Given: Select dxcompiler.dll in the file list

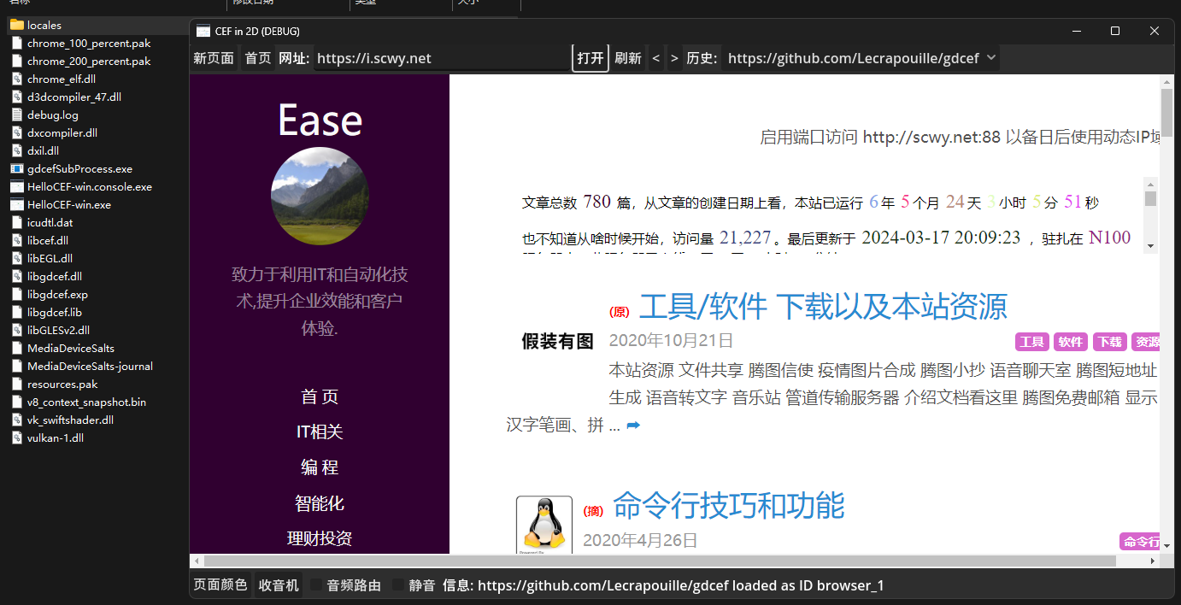Looking at the screenshot, I should 62,133.
